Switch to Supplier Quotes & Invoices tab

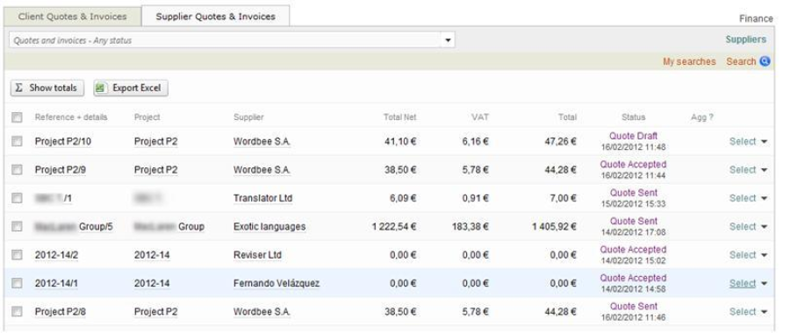(x=216, y=17)
